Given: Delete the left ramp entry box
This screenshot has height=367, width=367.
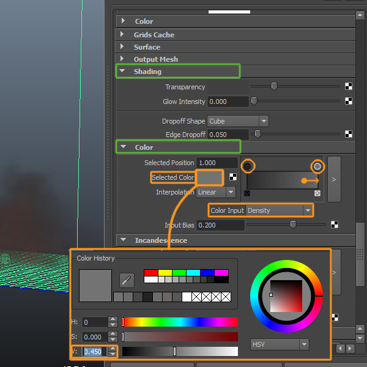Looking at the screenshot, I should (247, 193).
